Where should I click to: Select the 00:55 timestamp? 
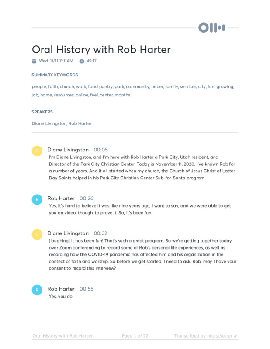pyautogui.click(x=86, y=289)
